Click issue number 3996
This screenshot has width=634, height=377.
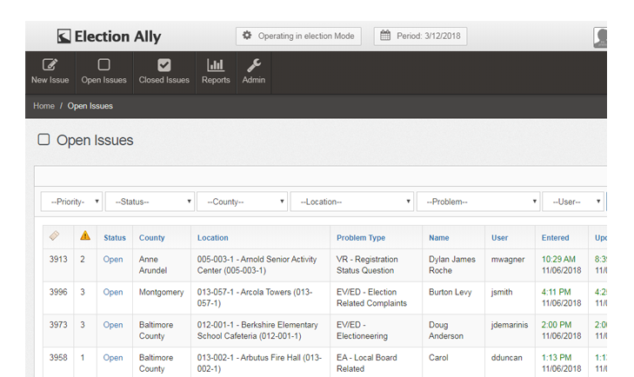pos(58,292)
